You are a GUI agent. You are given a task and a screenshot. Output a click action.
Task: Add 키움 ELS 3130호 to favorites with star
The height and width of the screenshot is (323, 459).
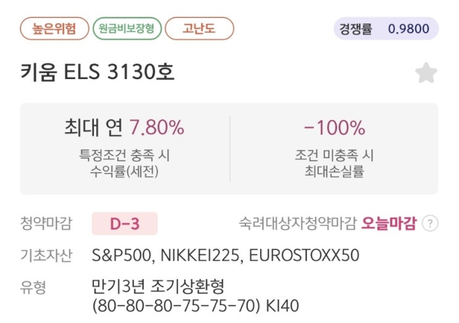[426, 73]
